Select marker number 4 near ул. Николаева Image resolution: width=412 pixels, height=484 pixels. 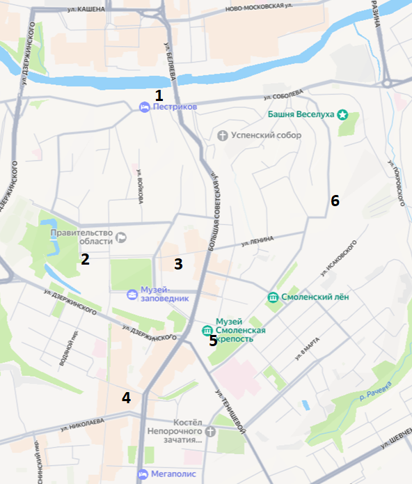pyautogui.click(x=126, y=398)
